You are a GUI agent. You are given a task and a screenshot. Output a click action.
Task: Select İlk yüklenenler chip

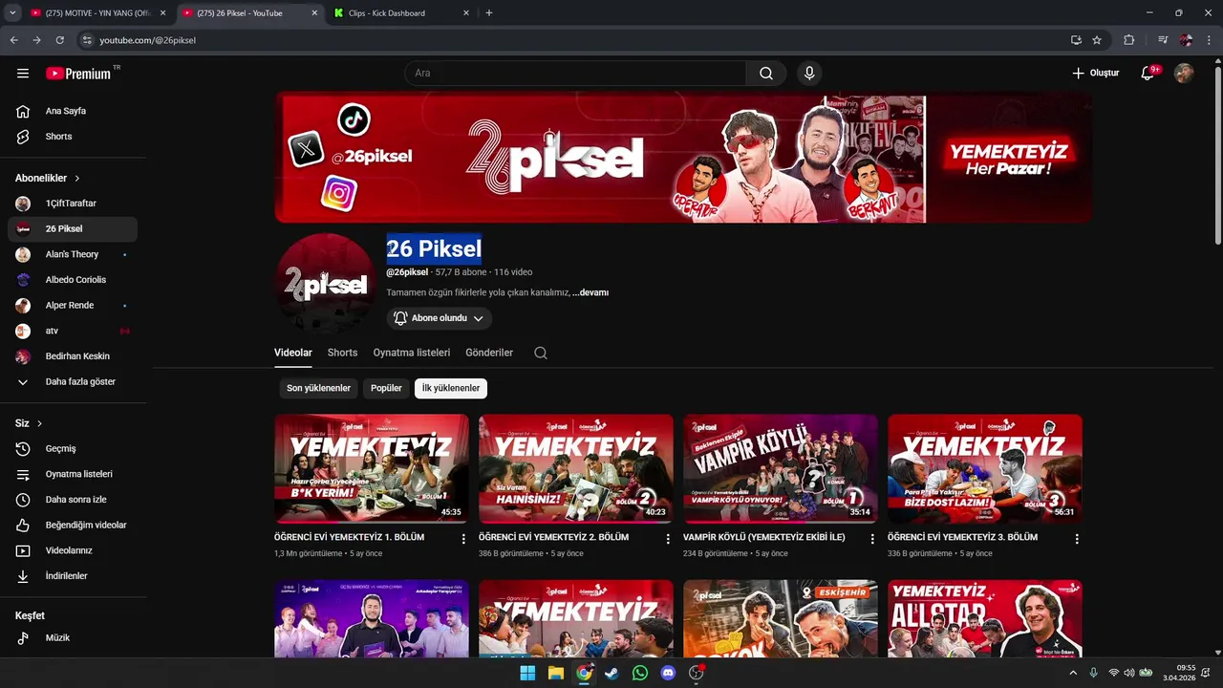click(x=451, y=388)
